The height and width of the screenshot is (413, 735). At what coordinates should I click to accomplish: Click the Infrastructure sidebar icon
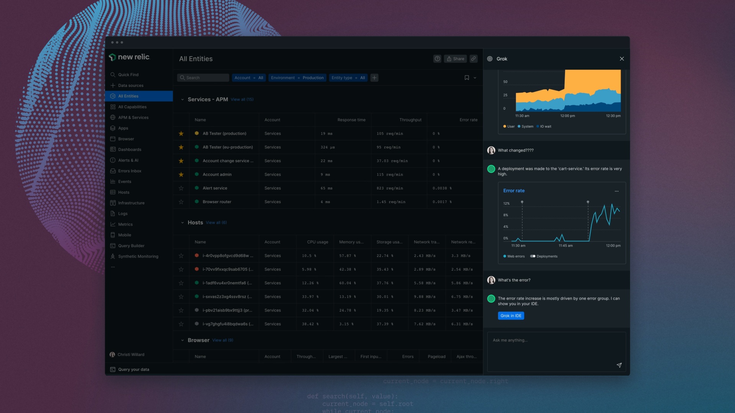pyautogui.click(x=113, y=203)
